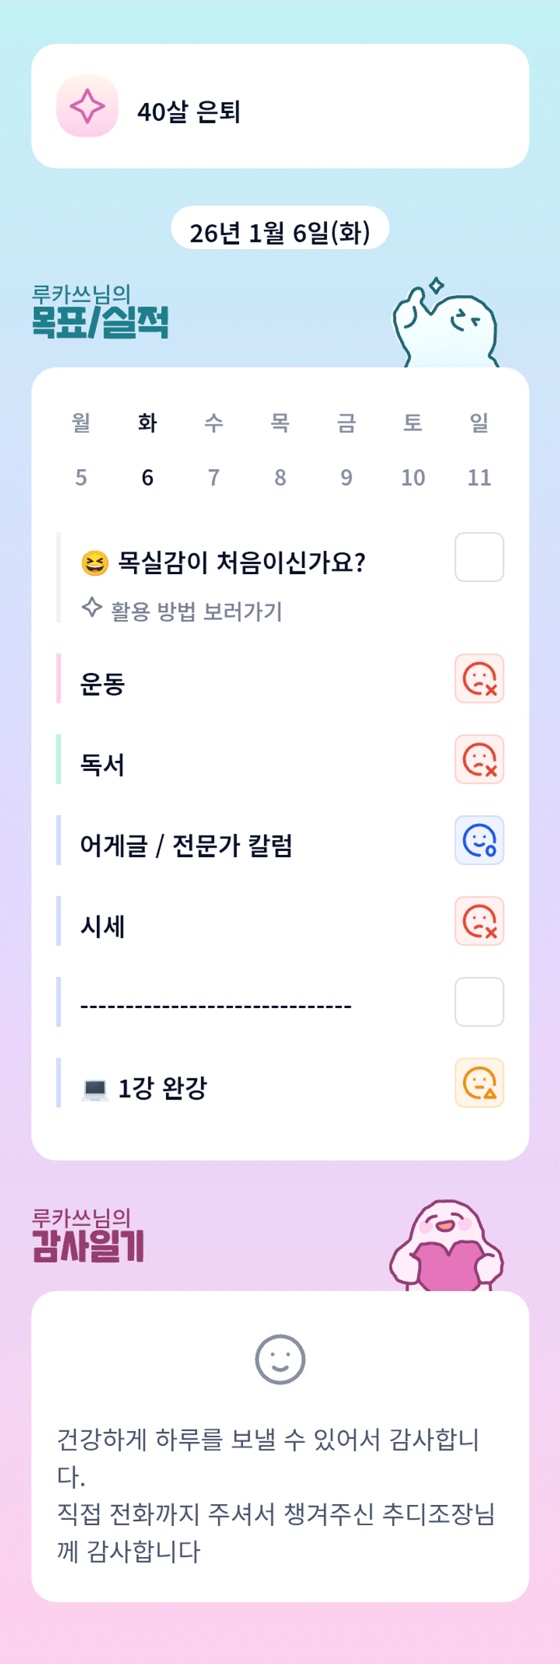Click the red sad face for 시세
The image size is (560, 1664).
(x=479, y=921)
